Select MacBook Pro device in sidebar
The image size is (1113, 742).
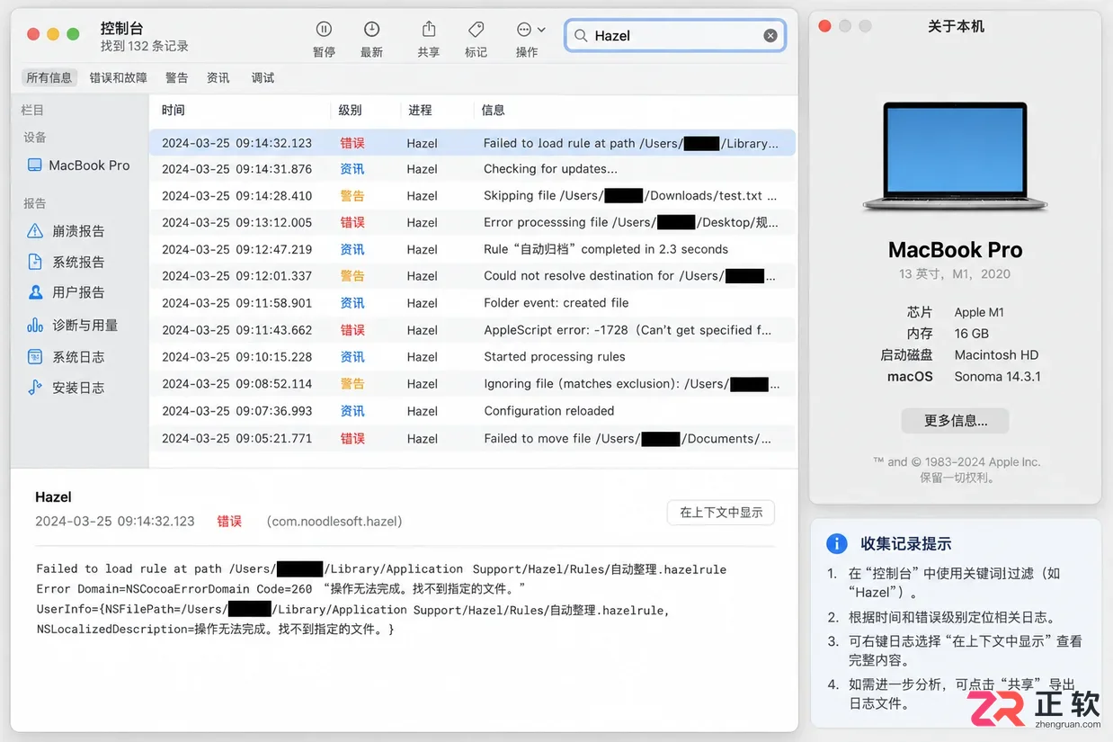coord(79,165)
